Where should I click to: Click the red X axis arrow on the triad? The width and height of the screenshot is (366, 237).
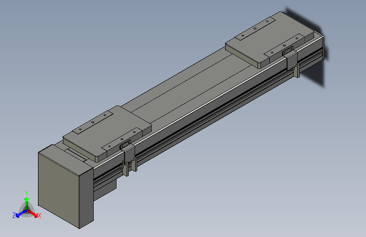tap(32, 213)
